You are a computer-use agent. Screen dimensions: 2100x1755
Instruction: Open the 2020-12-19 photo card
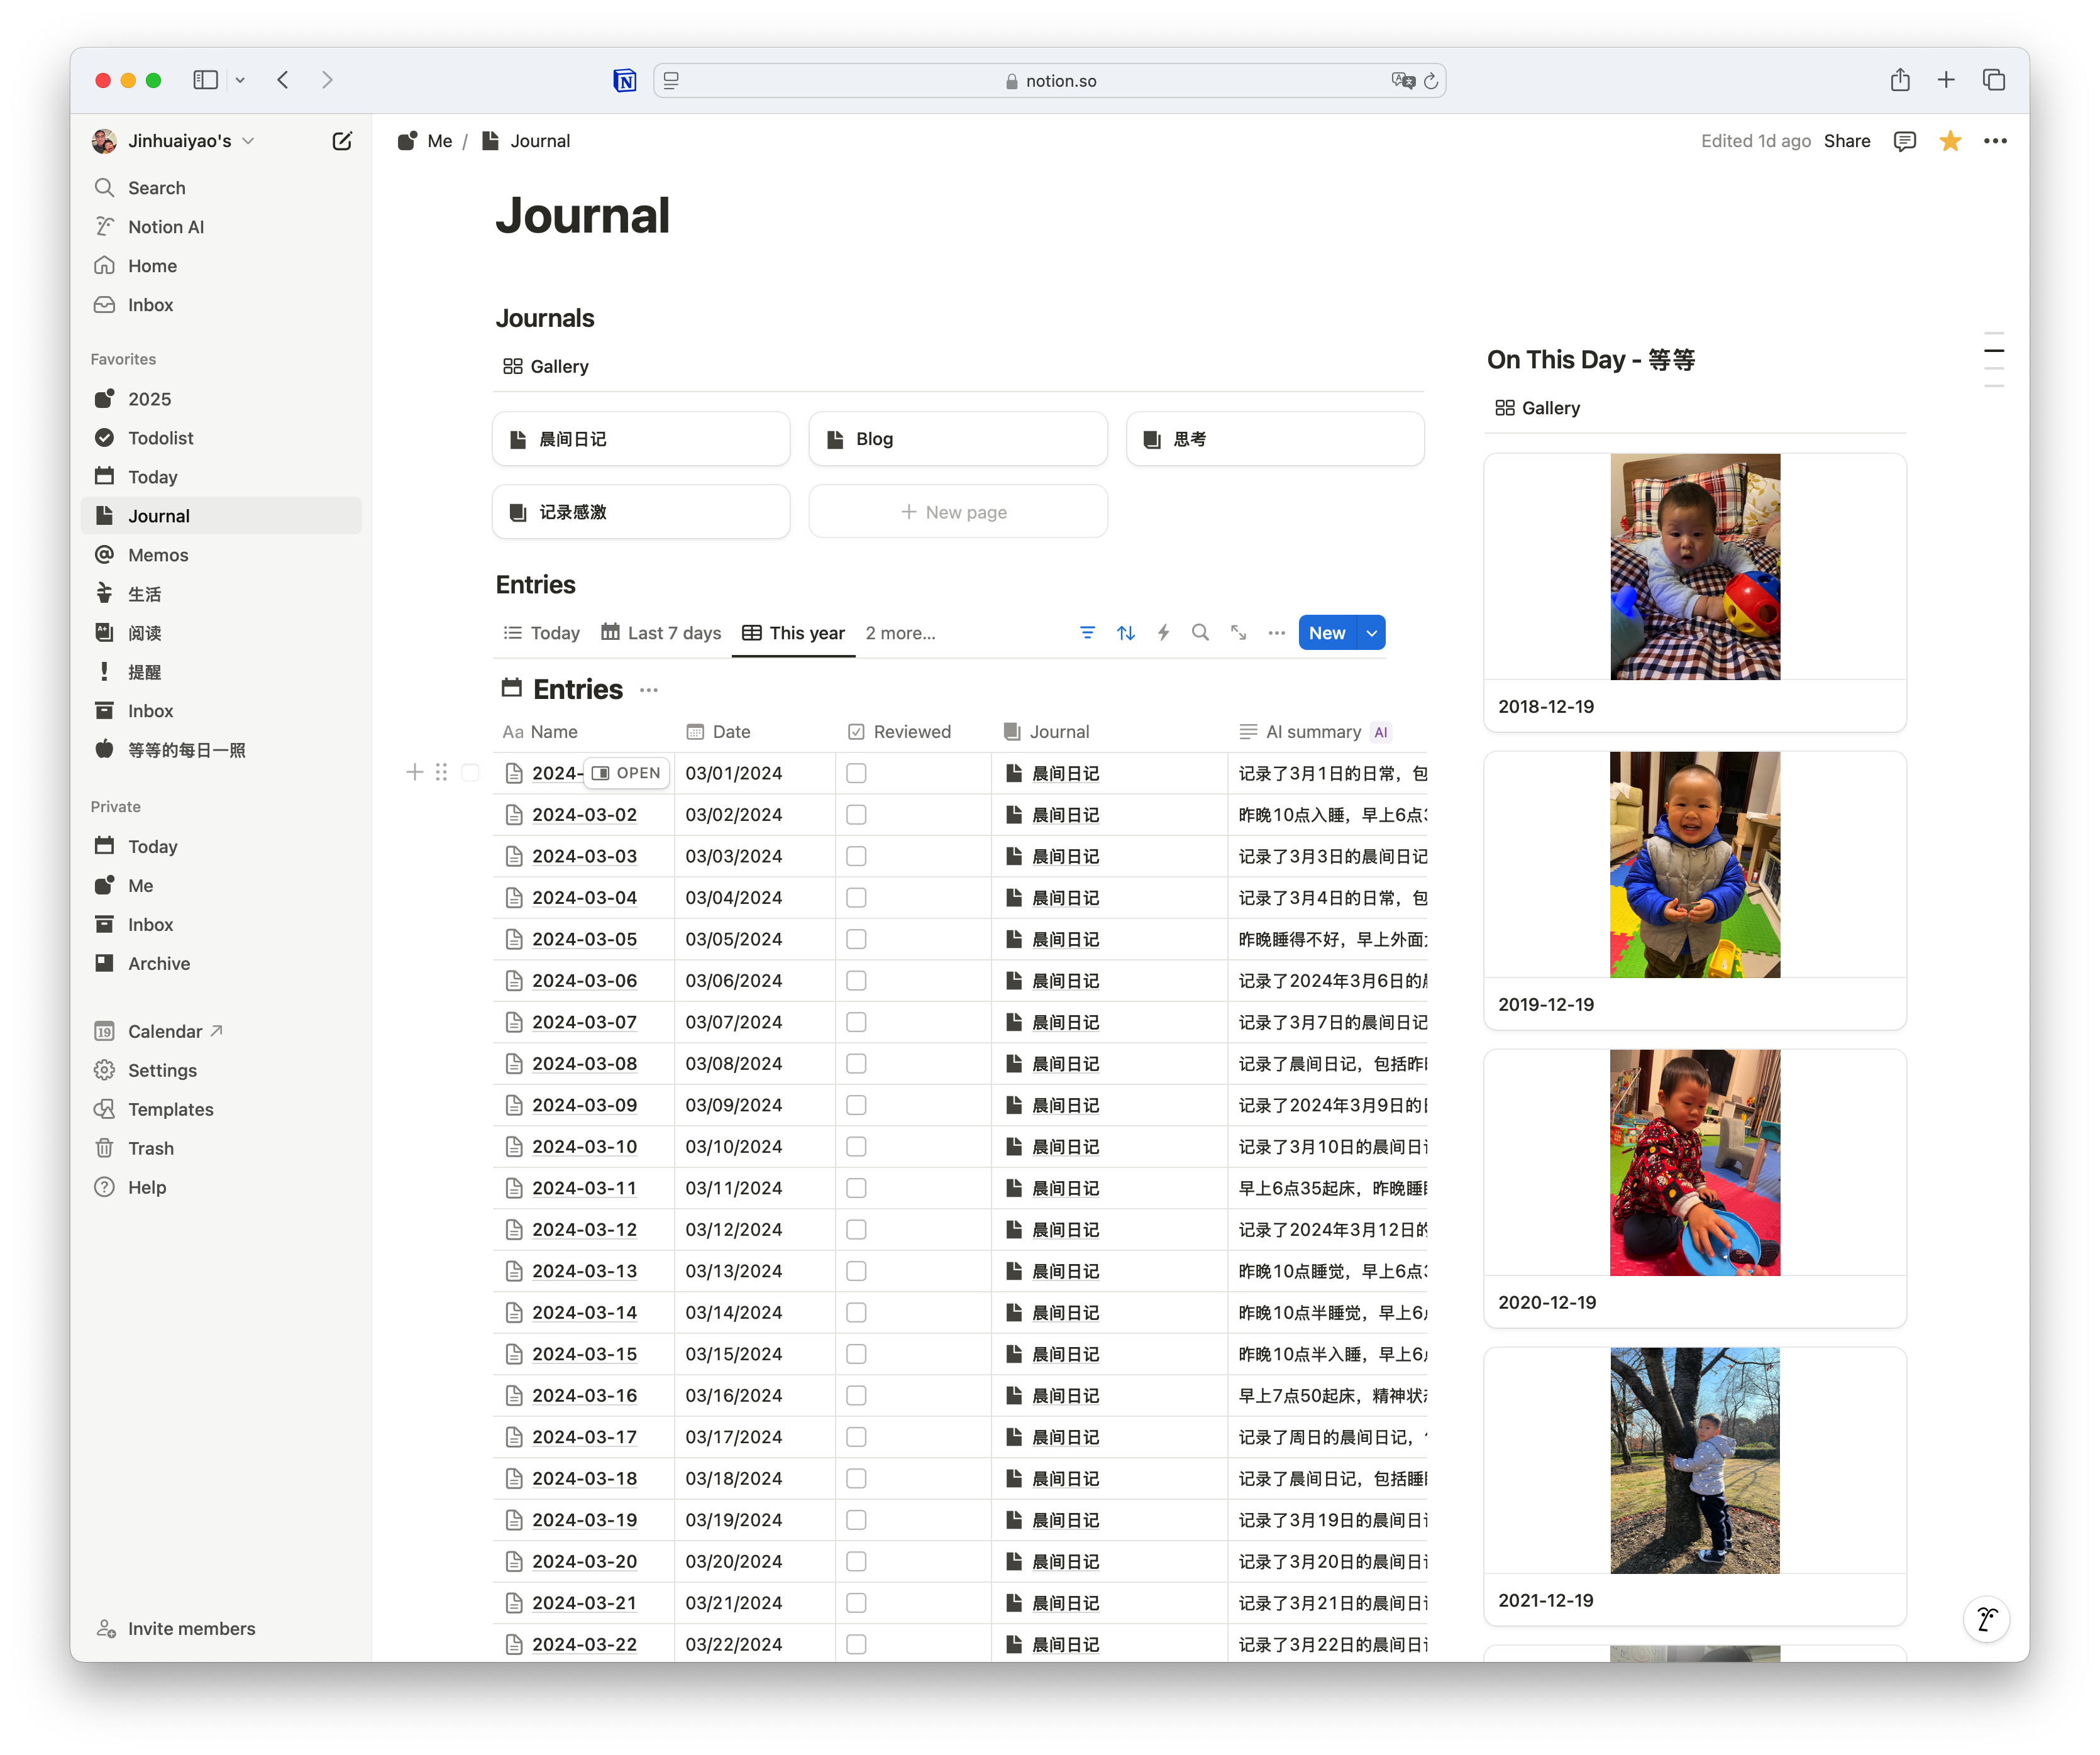click(x=1695, y=1188)
